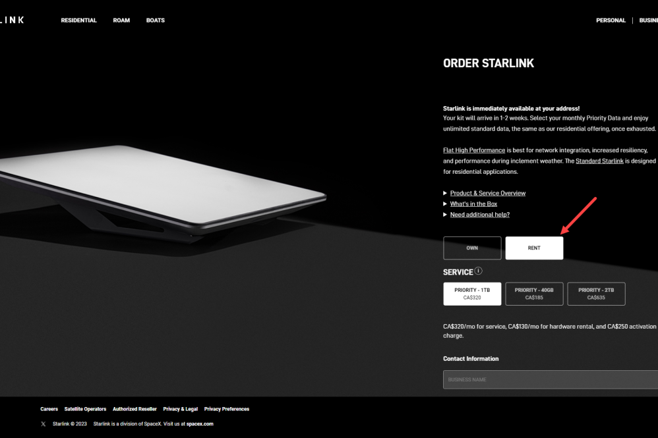Open the Residential menu item

point(78,20)
